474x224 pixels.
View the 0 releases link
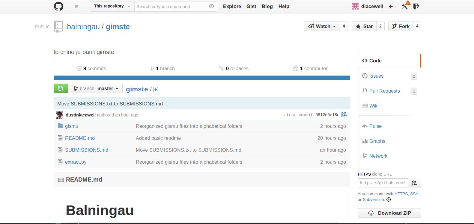[234, 68]
